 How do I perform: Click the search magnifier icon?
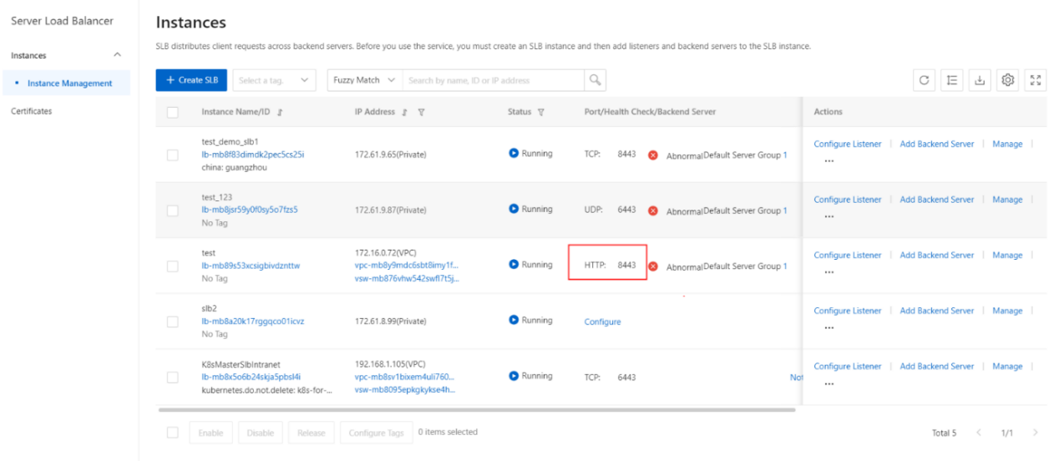coord(595,80)
